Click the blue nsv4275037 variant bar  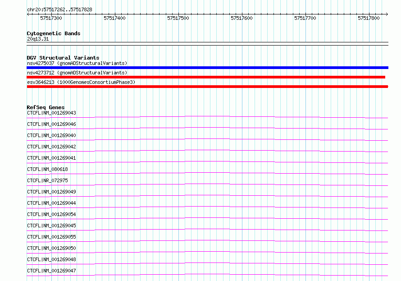tap(207, 68)
